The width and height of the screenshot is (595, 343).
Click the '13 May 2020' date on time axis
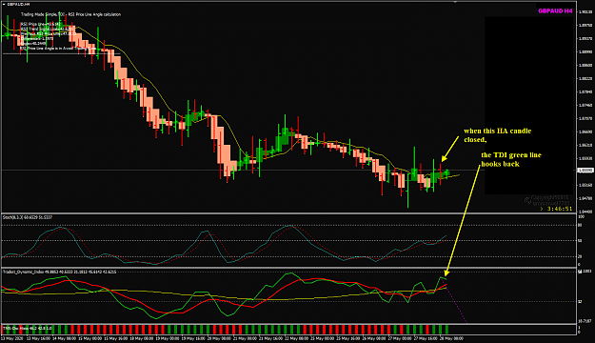click(x=11, y=338)
